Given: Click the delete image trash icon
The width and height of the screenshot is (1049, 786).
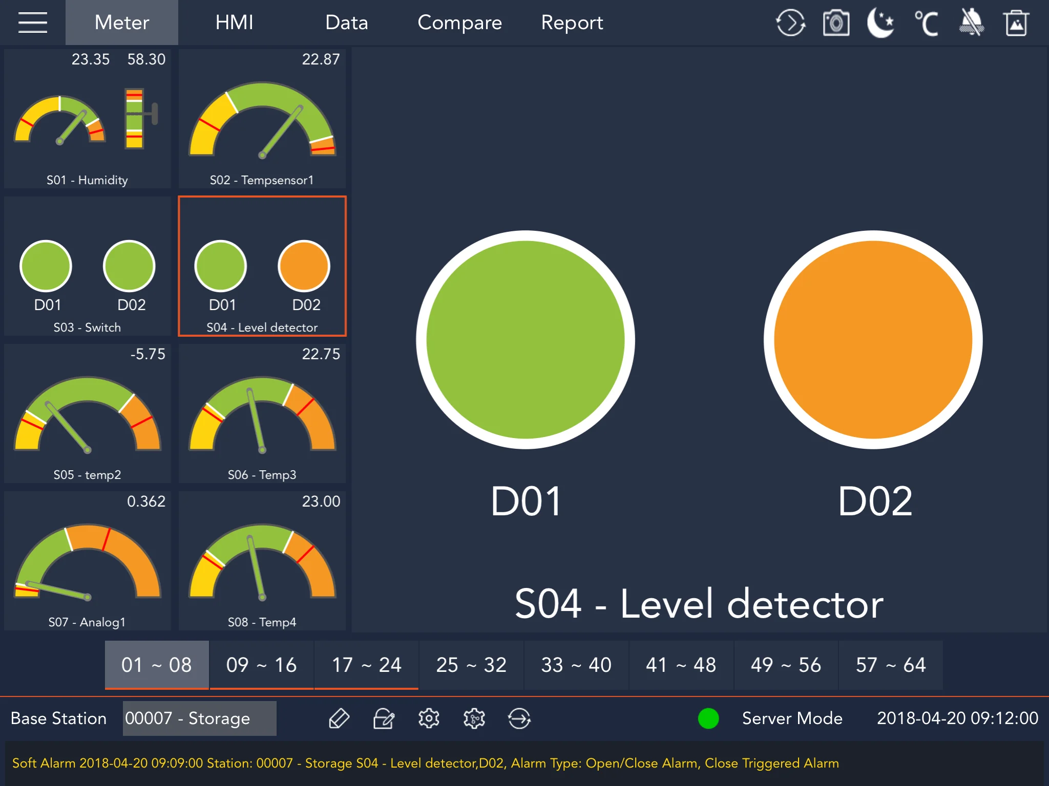Looking at the screenshot, I should (x=1016, y=23).
